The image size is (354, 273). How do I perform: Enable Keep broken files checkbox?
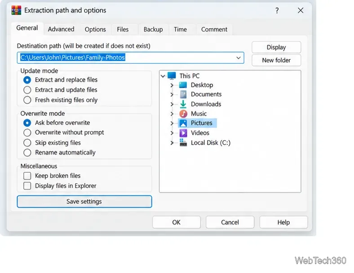(27, 176)
